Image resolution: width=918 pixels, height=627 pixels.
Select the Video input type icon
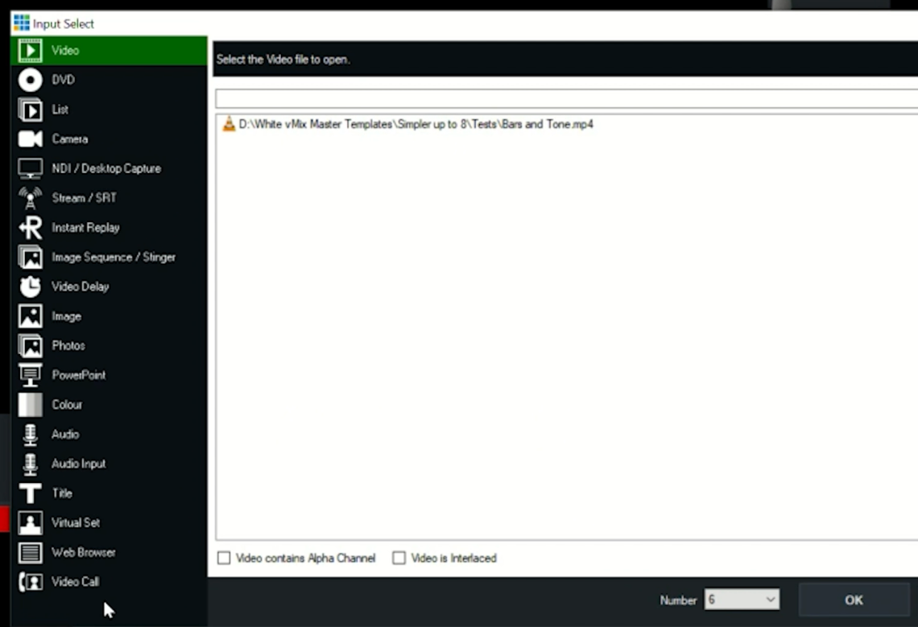(30, 51)
